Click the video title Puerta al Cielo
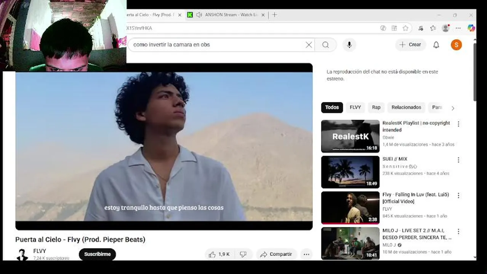 tap(80, 240)
